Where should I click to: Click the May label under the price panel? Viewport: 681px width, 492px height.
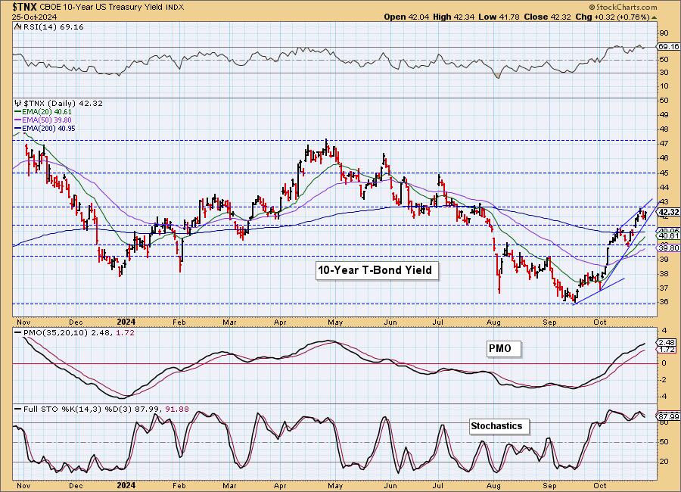point(335,322)
